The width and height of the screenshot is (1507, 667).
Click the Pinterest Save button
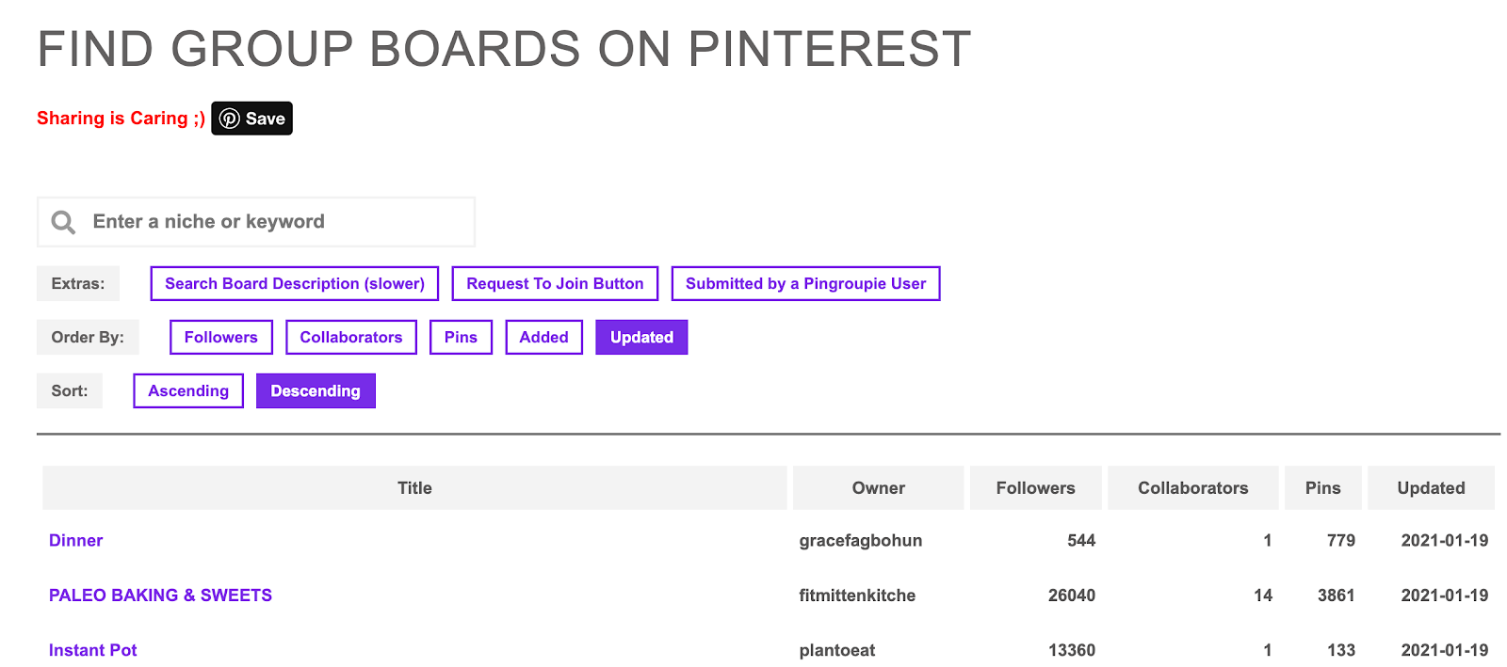pos(251,119)
